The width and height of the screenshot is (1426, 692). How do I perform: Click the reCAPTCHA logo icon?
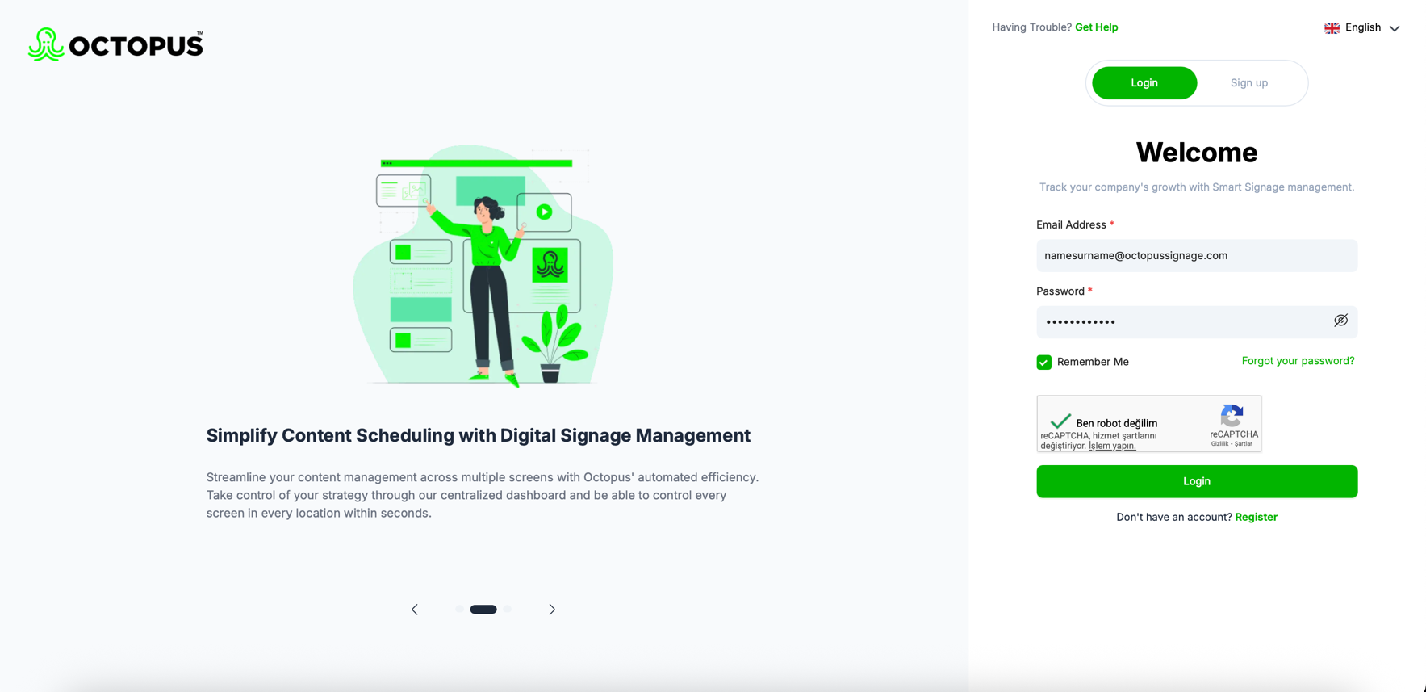(x=1232, y=416)
